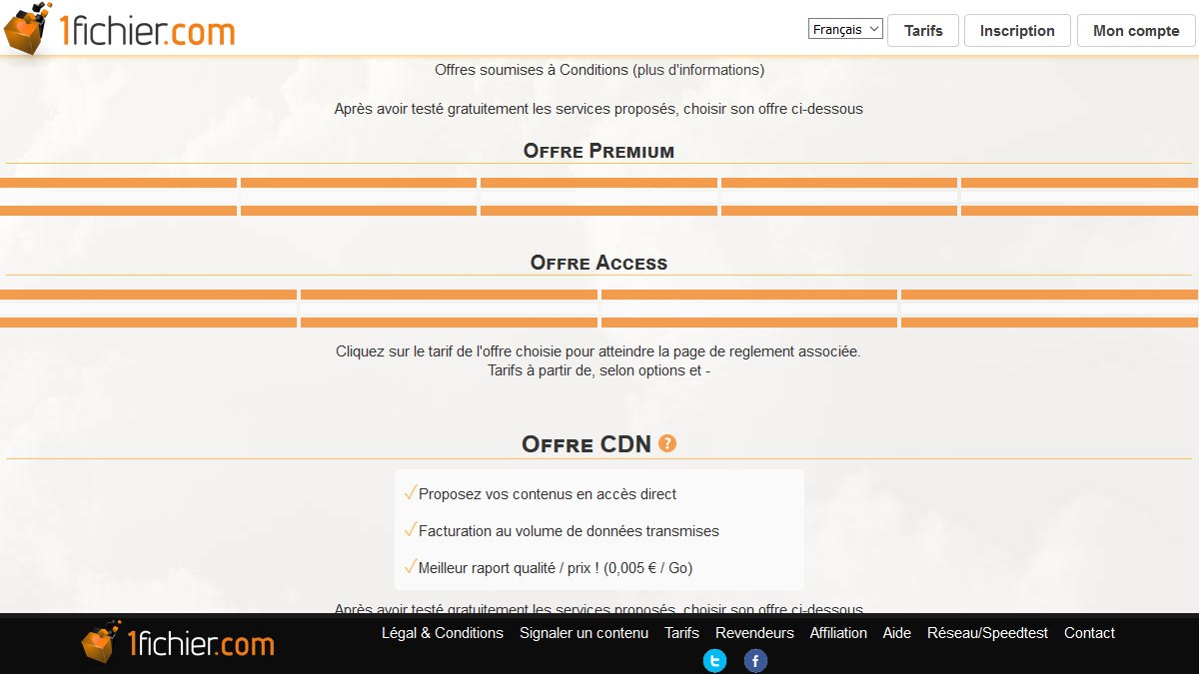Screen dimensions: 1199x674
Task: Click the 1fichier.com logo in the footer
Action: tap(178, 644)
